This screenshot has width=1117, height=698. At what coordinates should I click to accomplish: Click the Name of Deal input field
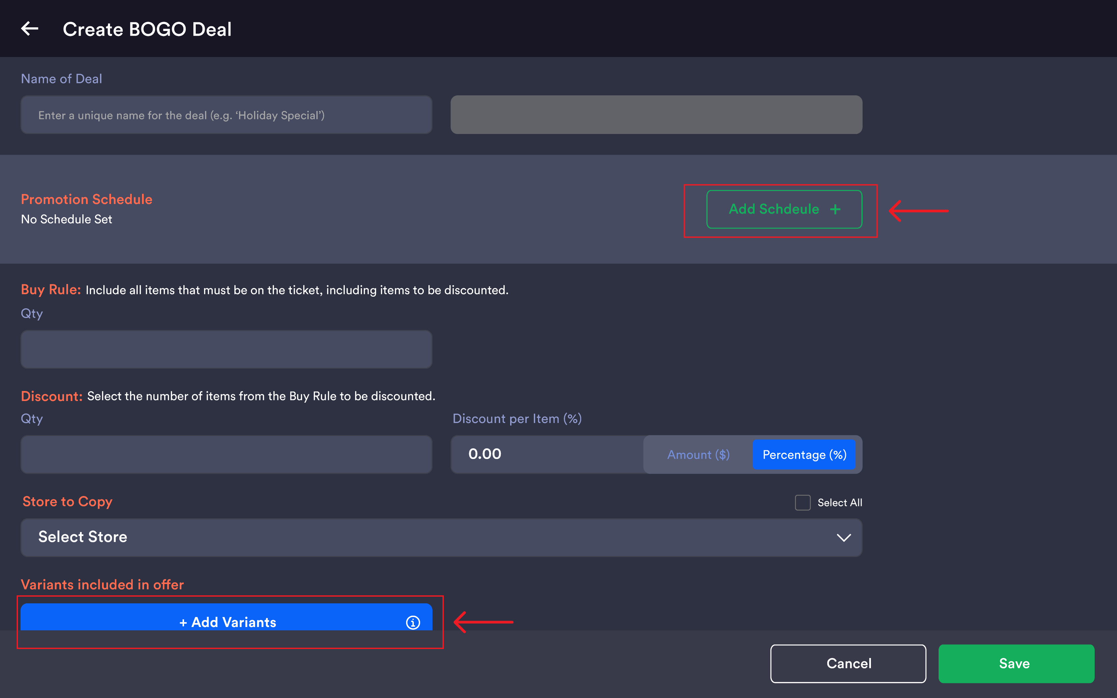(226, 115)
